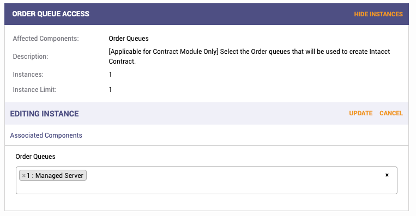Click the Order Queues field label
The height and width of the screenshot is (216, 416).
35,157
